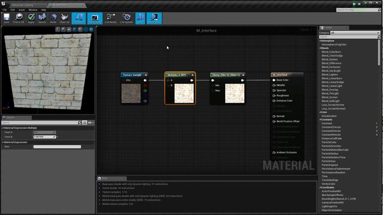The height and width of the screenshot is (215, 383).
Task: Toggle the highlighted Mobile Stats toolbar button
Action: (x=154, y=19)
